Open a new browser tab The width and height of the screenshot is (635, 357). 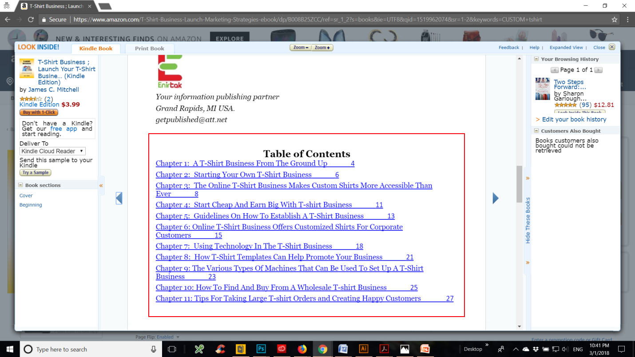point(105,6)
